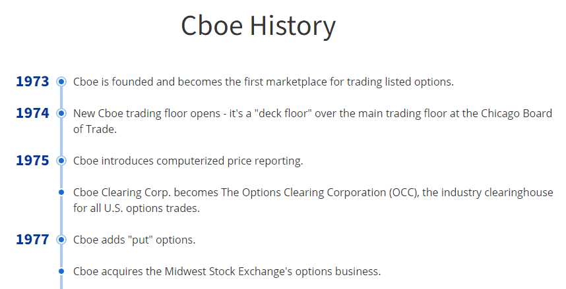
Task: Click the 'computerized price reporting' entry
Action: click(x=188, y=161)
